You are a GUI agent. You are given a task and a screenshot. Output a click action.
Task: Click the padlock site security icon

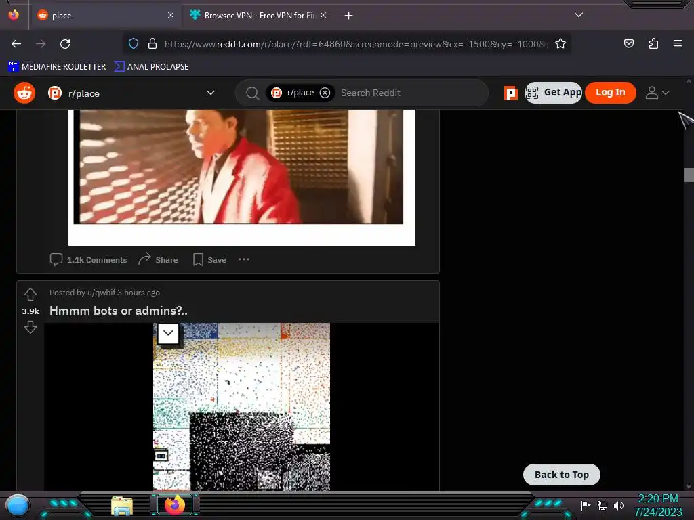coord(152,43)
